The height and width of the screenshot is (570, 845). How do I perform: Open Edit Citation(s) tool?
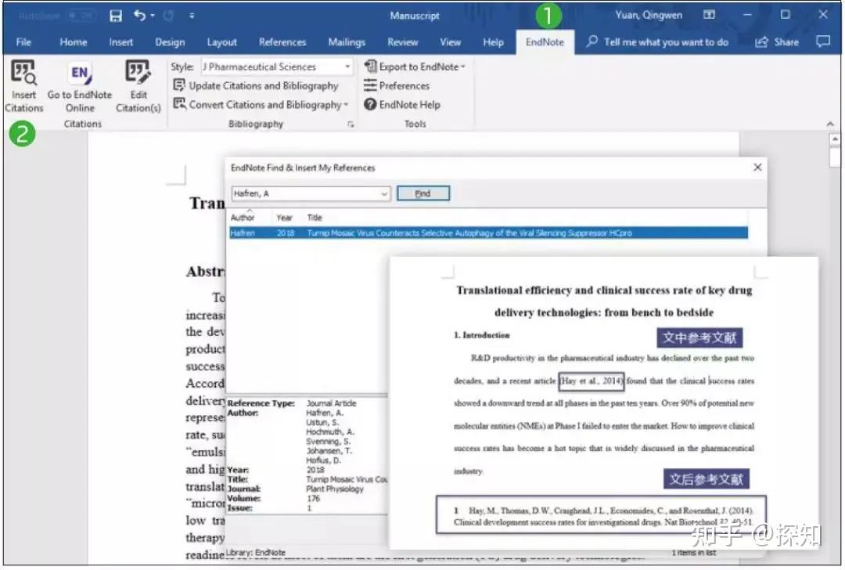[x=138, y=86]
